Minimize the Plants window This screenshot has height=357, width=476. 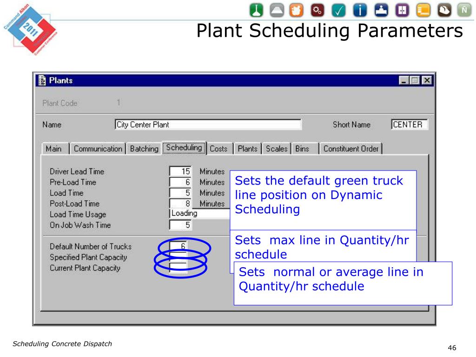(404, 80)
